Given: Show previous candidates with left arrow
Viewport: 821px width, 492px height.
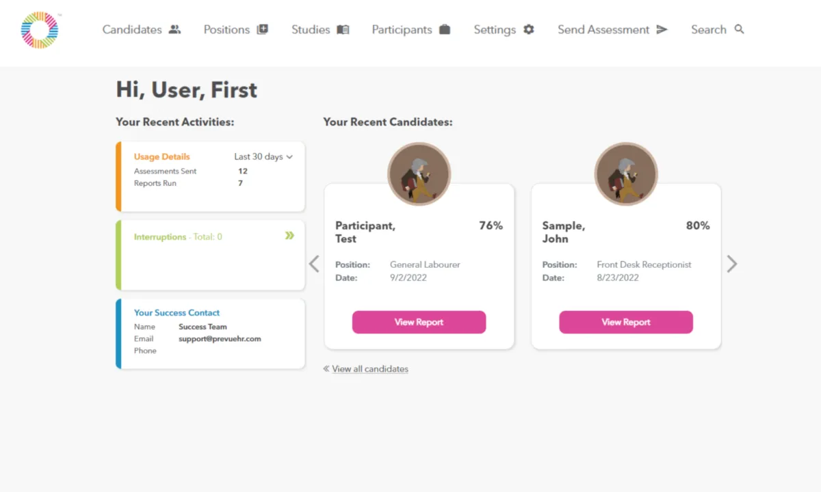Looking at the screenshot, I should coord(314,264).
